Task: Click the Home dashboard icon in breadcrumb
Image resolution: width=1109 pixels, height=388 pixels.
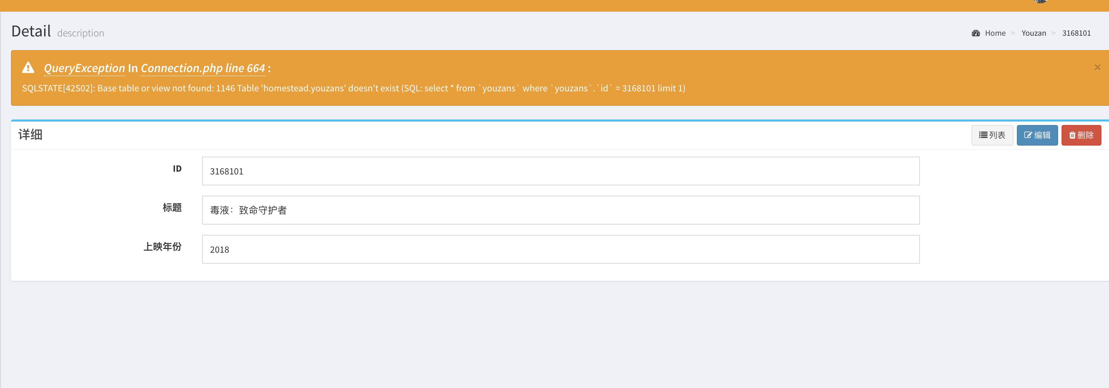Action: pos(976,33)
